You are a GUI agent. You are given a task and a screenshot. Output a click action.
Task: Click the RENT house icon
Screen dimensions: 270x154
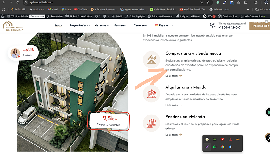[152, 94]
